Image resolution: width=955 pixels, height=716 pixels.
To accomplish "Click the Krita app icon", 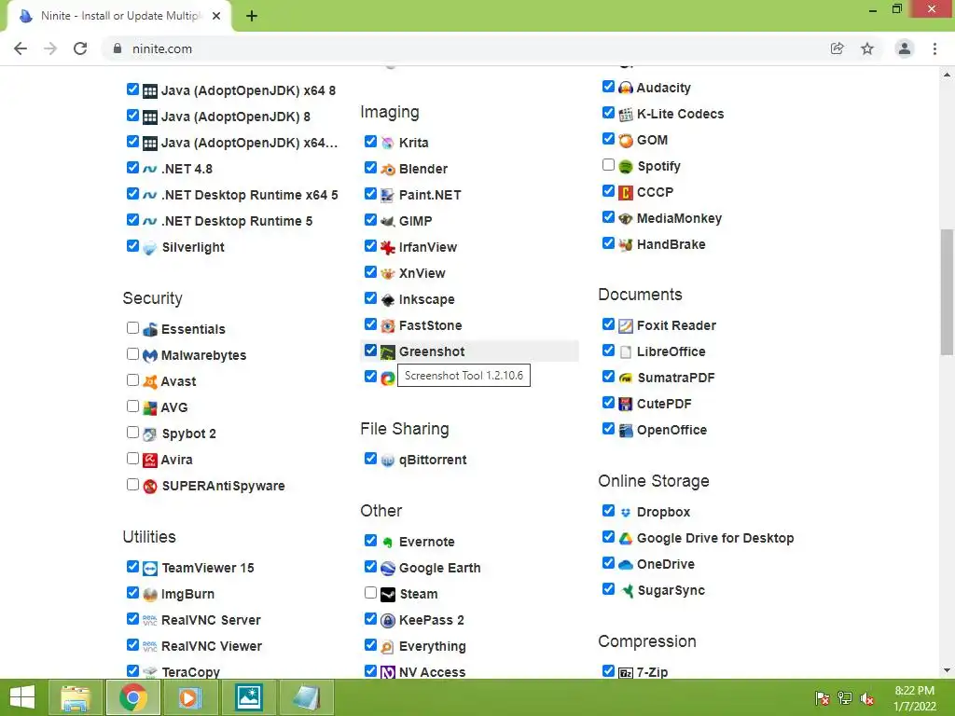I will pos(387,143).
